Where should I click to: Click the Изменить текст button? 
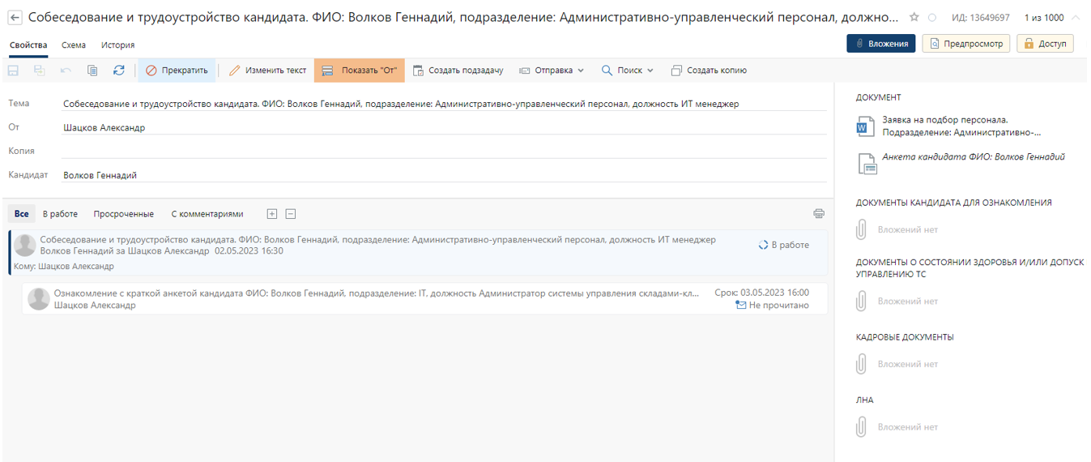coord(267,71)
